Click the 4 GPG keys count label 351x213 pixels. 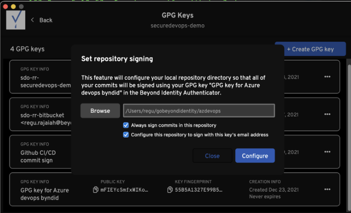27,49
